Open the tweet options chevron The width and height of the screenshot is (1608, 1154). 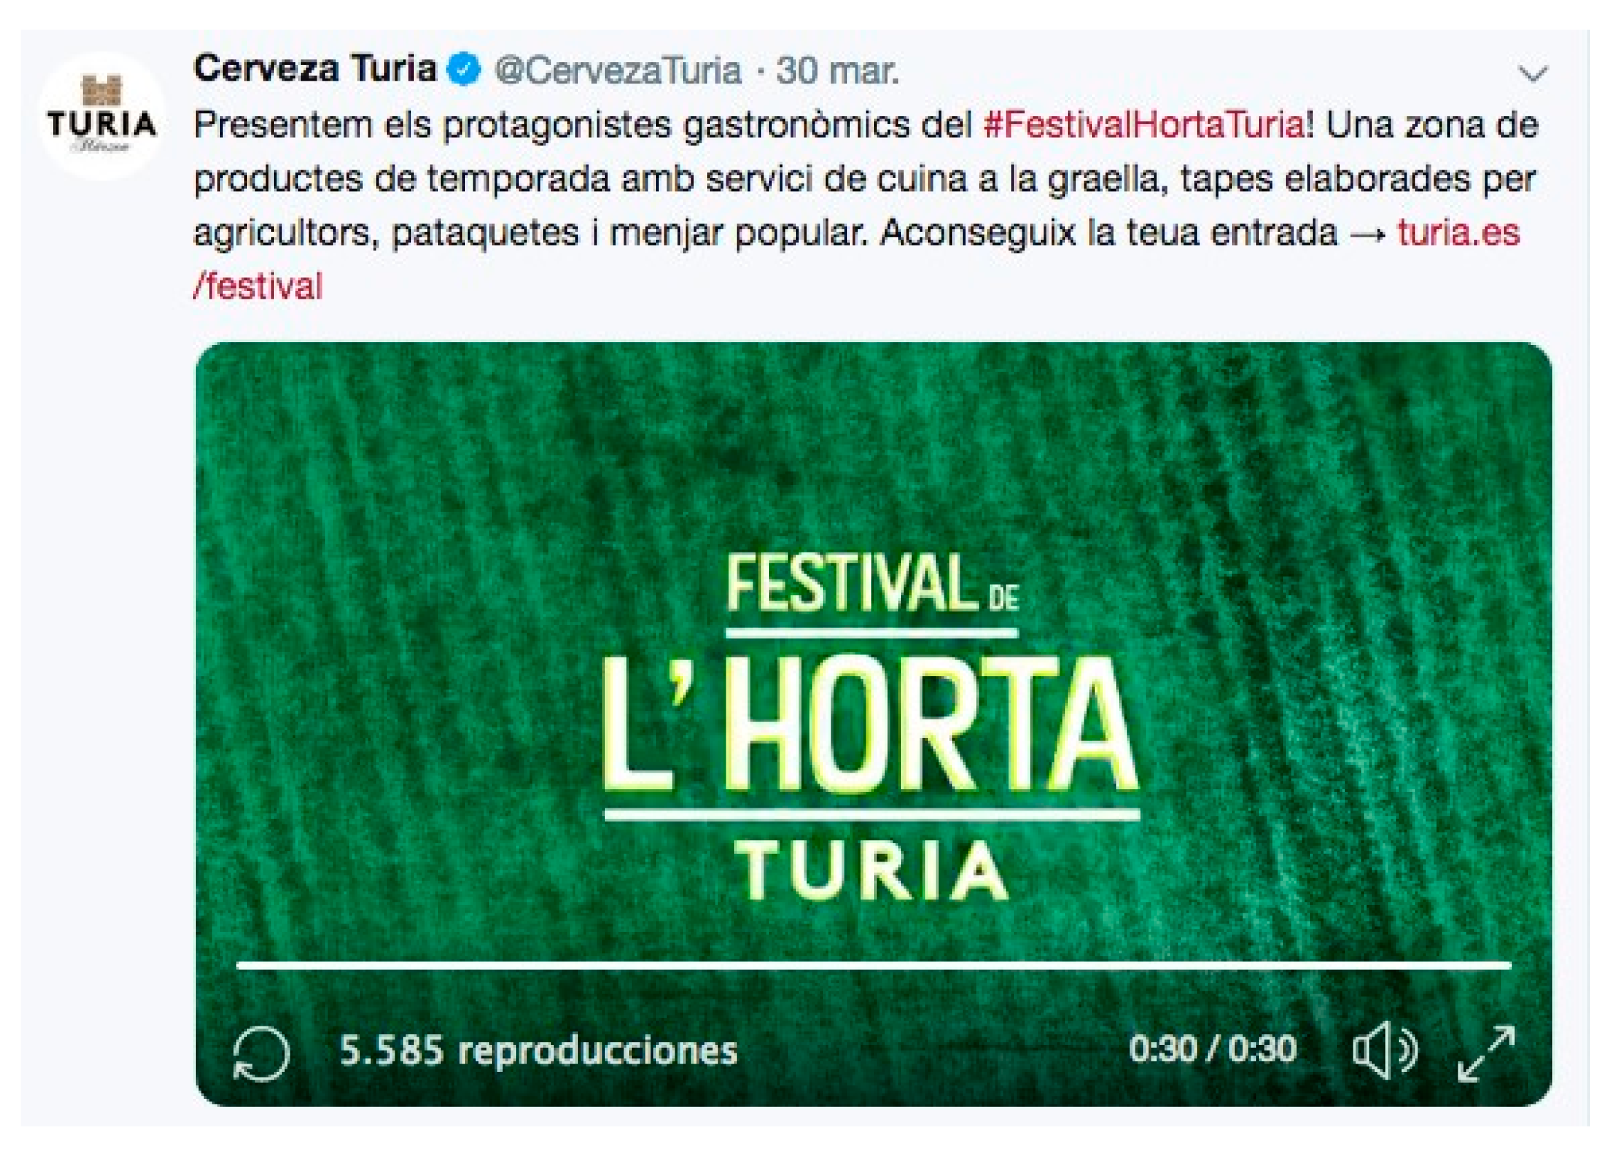pyautogui.click(x=1532, y=73)
